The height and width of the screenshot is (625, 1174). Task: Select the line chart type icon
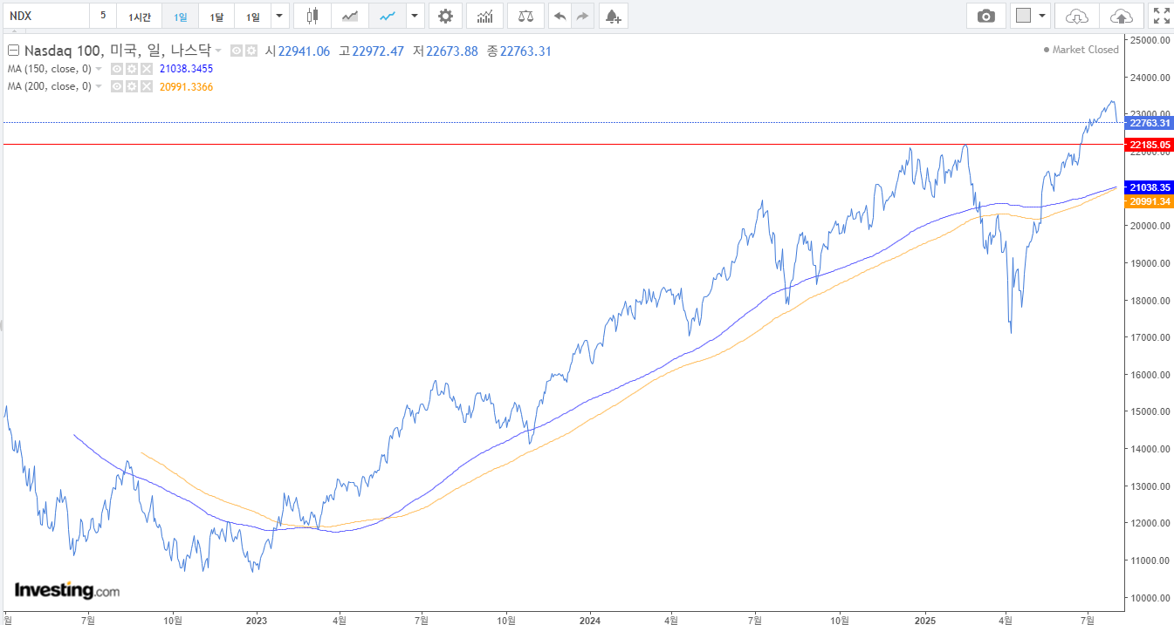388,16
